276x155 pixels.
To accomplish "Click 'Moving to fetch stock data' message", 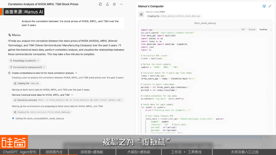I will (x=51, y=89).
